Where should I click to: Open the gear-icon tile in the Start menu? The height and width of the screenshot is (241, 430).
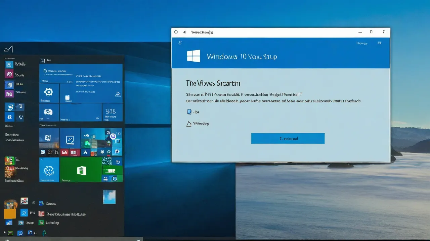pyautogui.click(x=49, y=93)
